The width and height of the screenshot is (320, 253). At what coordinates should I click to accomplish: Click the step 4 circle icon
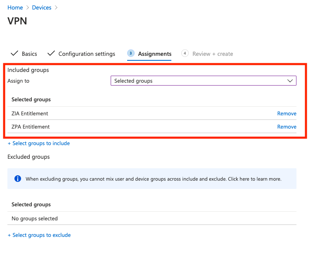[185, 53]
